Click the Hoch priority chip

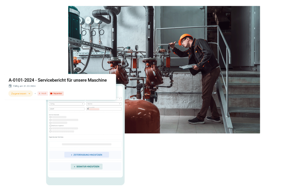tap(43, 93)
